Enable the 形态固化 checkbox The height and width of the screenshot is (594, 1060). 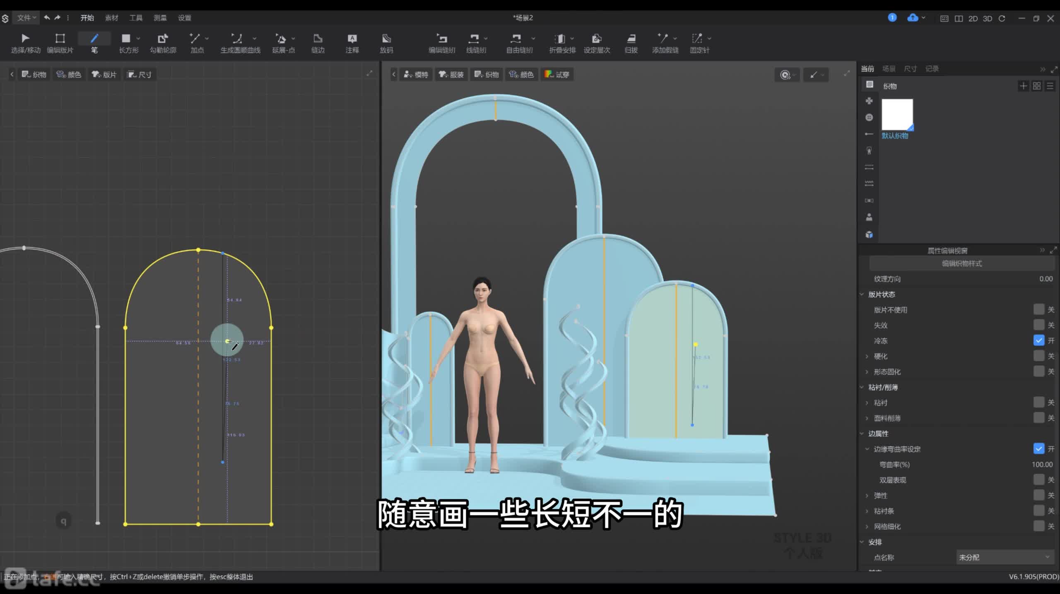click(x=1038, y=371)
